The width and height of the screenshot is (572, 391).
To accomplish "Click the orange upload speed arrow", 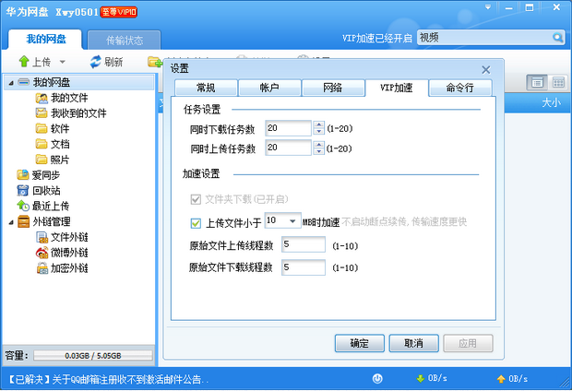I will coord(501,379).
